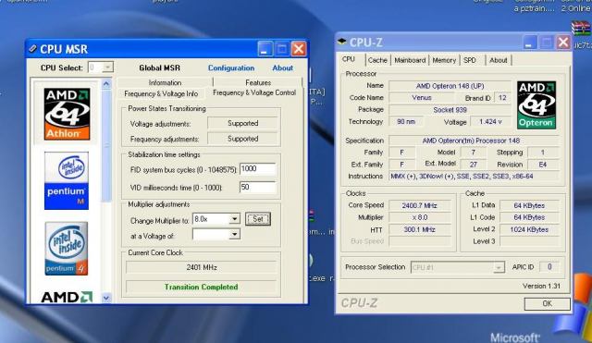Click the x 8.0 multiplier value

(419, 217)
